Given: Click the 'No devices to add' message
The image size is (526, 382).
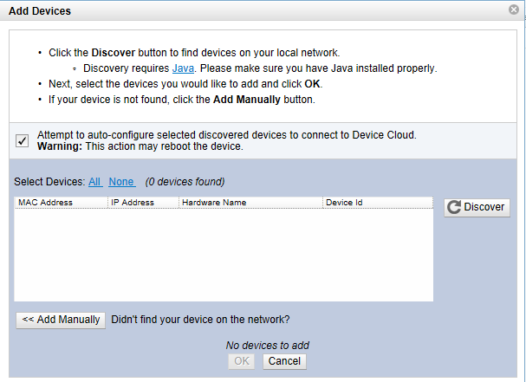Looking at the screenshot, I should (x=267, y=346).
